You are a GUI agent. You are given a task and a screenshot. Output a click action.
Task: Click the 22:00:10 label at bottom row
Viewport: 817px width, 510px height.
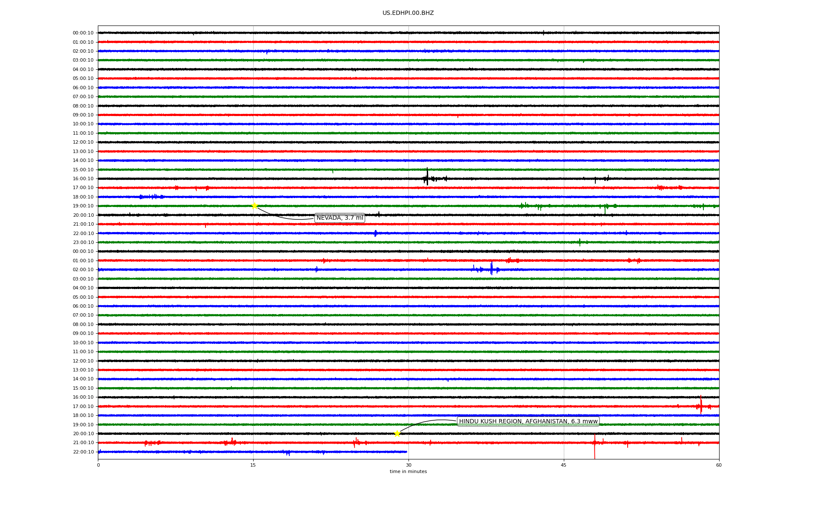coord(83,452)
